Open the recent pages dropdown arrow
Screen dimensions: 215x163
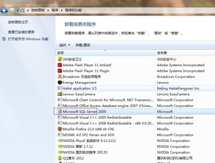point(18,11)
